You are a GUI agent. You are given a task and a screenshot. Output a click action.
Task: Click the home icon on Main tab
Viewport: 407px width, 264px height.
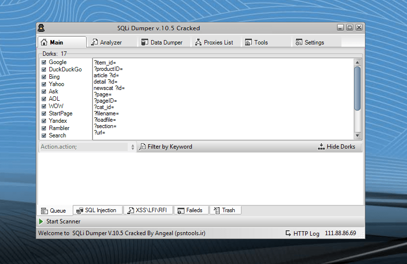[44, 42]
